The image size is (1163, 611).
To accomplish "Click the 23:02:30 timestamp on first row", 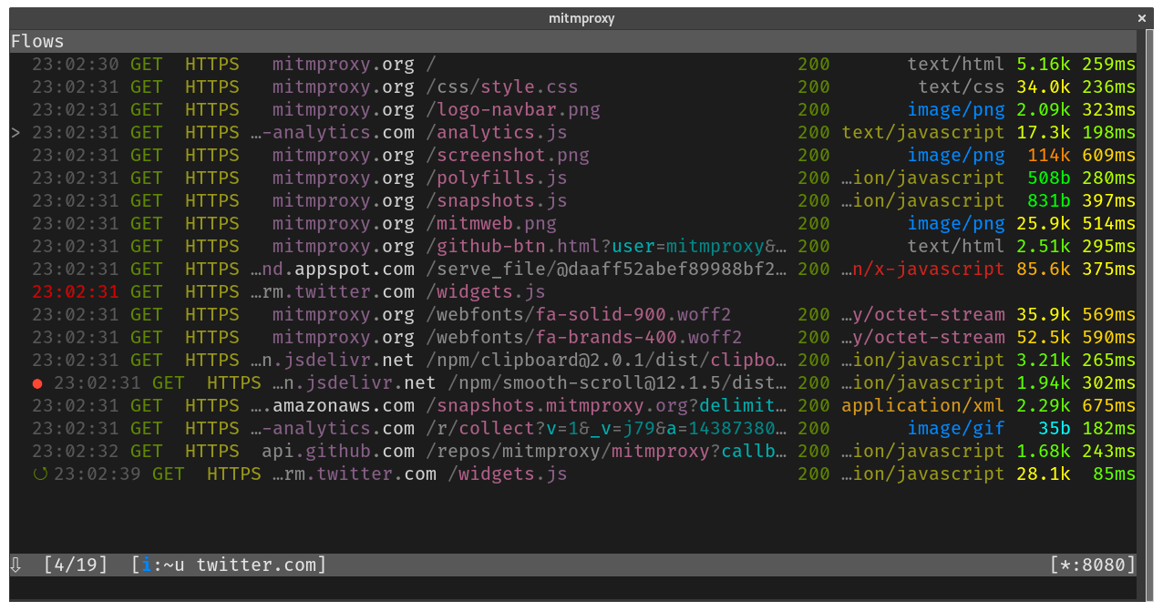I will pyautogui.click(x=76, y=65).
